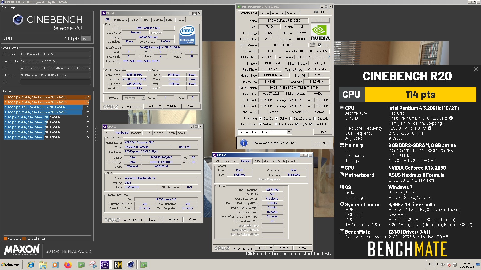Click the Bus Interface question mark icon
Viewport: 481px width, 270px height.
pyautogui.click(x=329, y=57)
